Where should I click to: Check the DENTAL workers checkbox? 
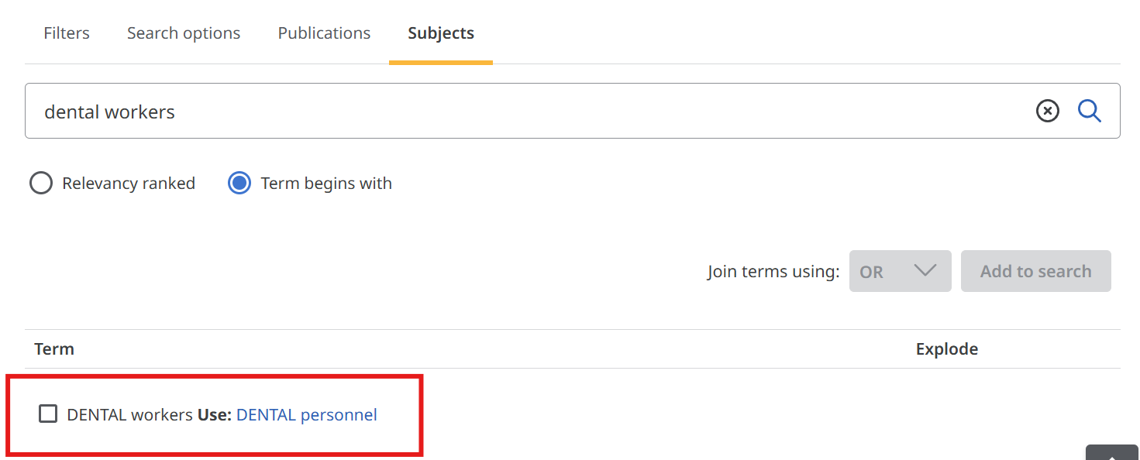48,414
